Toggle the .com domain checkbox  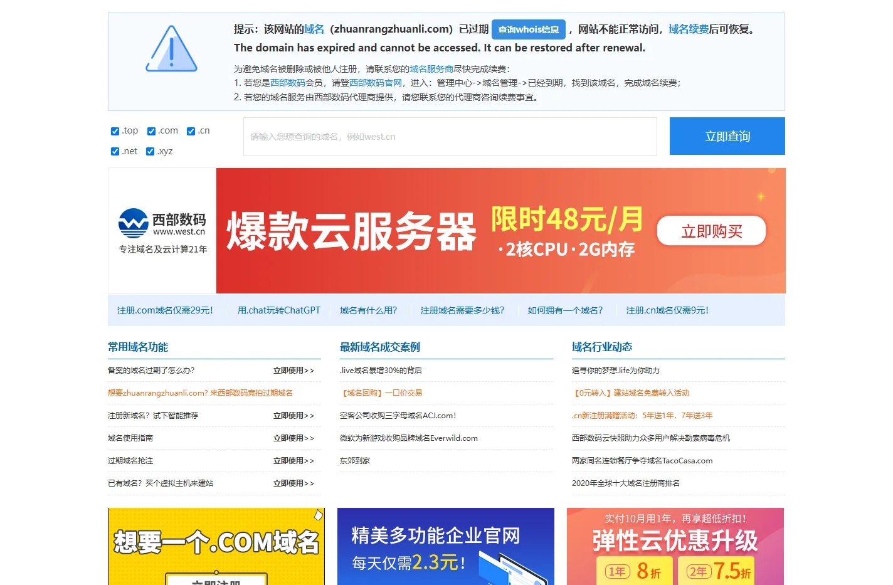(x=151, y=131)
